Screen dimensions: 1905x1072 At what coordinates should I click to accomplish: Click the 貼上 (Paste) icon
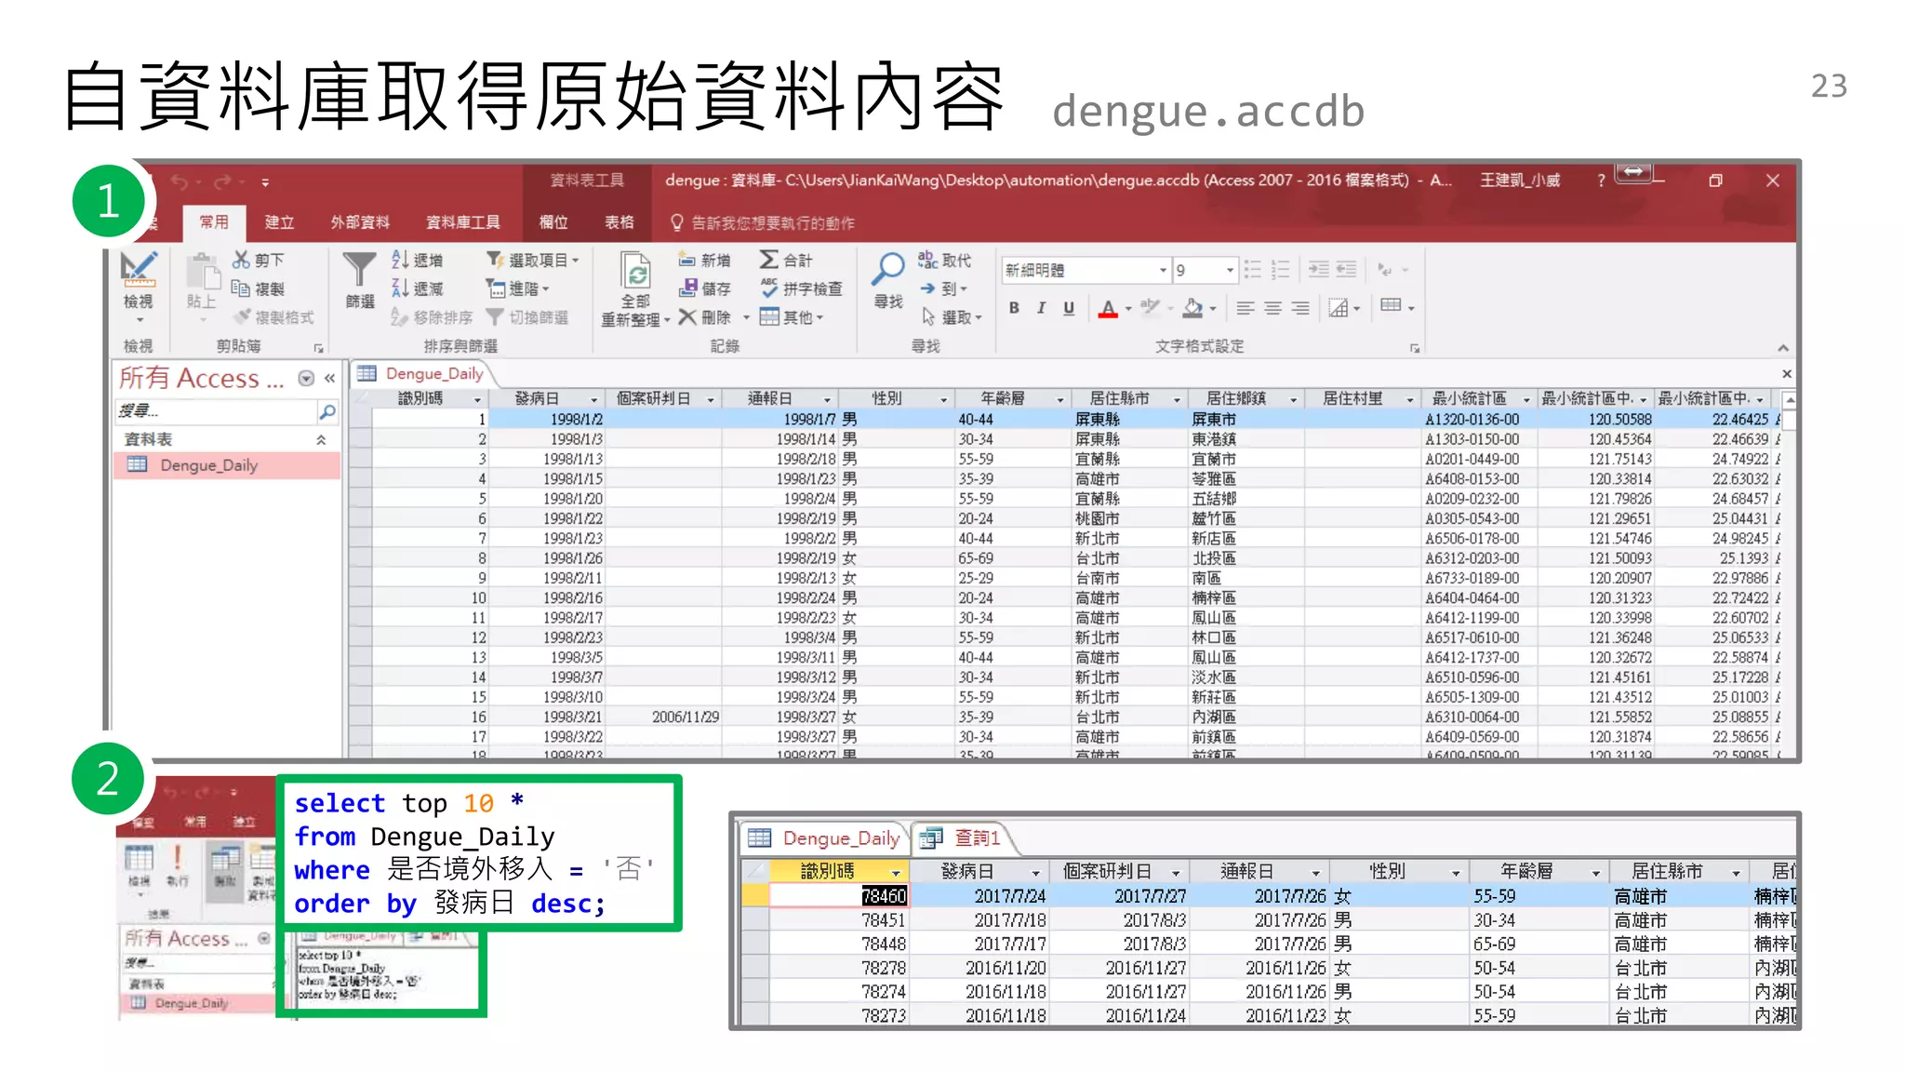202,271
